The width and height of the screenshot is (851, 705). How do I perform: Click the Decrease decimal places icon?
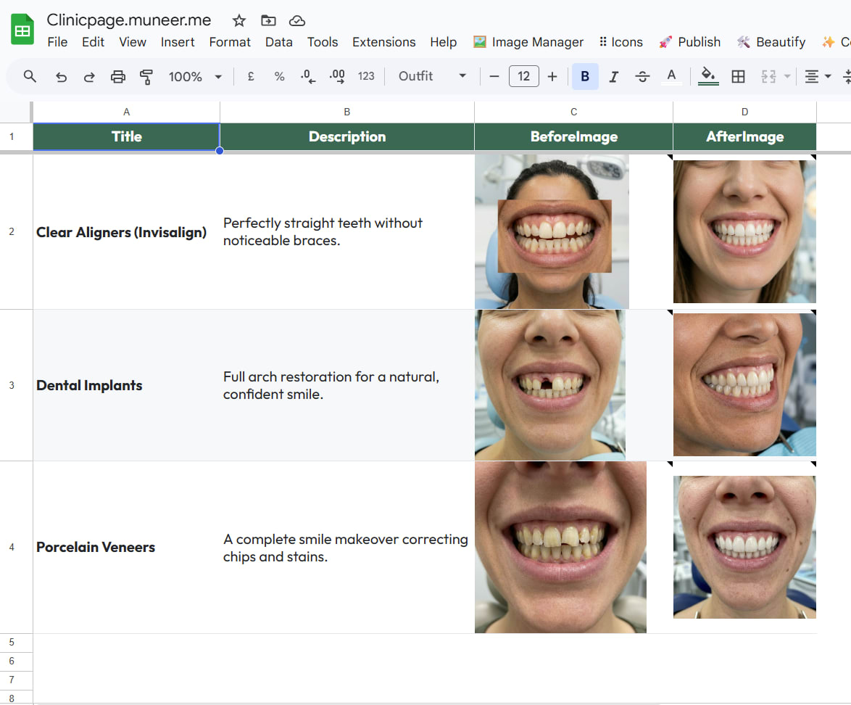coord(307,75)
